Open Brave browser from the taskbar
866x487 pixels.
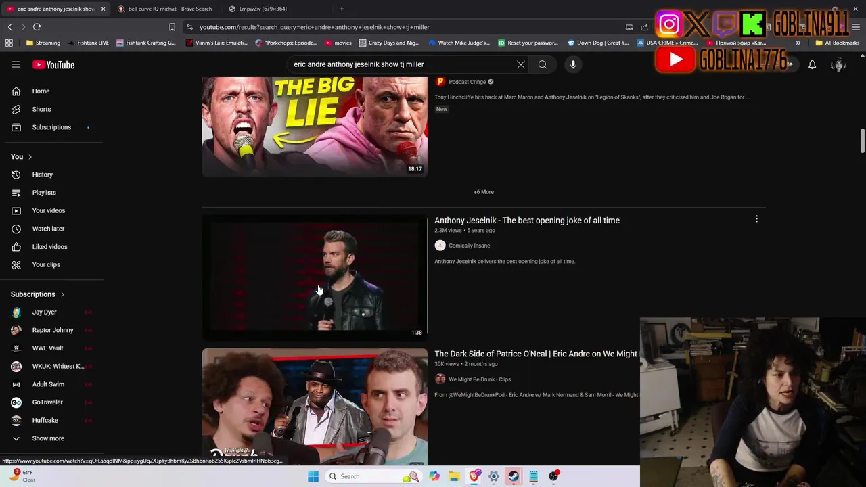click(x=474, y=476)
